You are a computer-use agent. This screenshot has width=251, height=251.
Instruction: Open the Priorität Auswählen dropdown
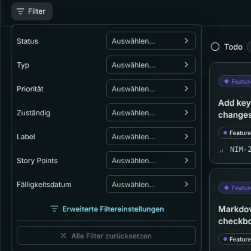tap(151, 88)
